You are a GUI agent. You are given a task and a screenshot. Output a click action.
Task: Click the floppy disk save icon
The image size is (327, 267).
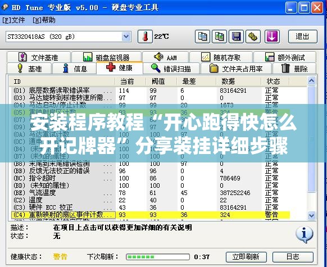(x=236, y=37)
